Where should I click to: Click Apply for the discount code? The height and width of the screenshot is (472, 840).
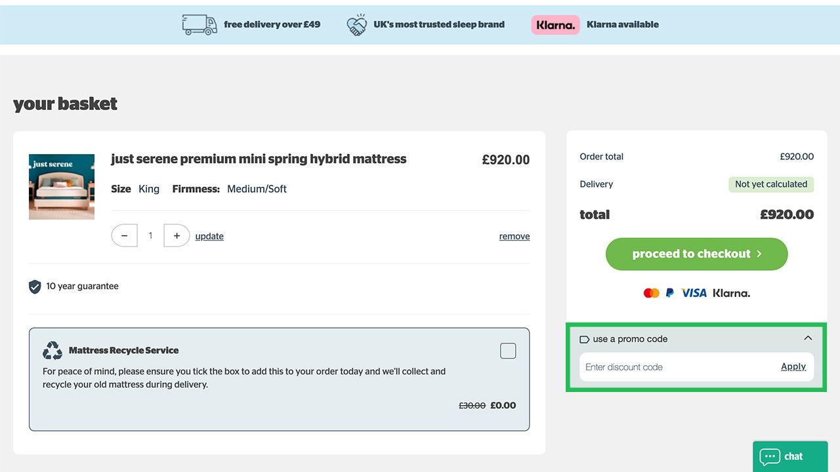[793, 366]
